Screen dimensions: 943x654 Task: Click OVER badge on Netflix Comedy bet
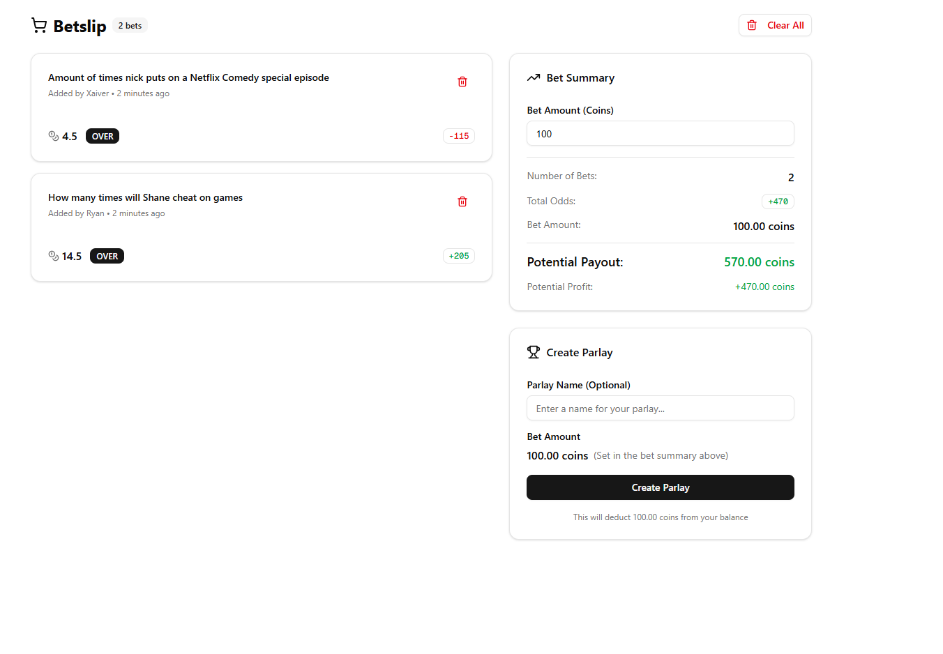pyautogui.click(x=103, y=136)
